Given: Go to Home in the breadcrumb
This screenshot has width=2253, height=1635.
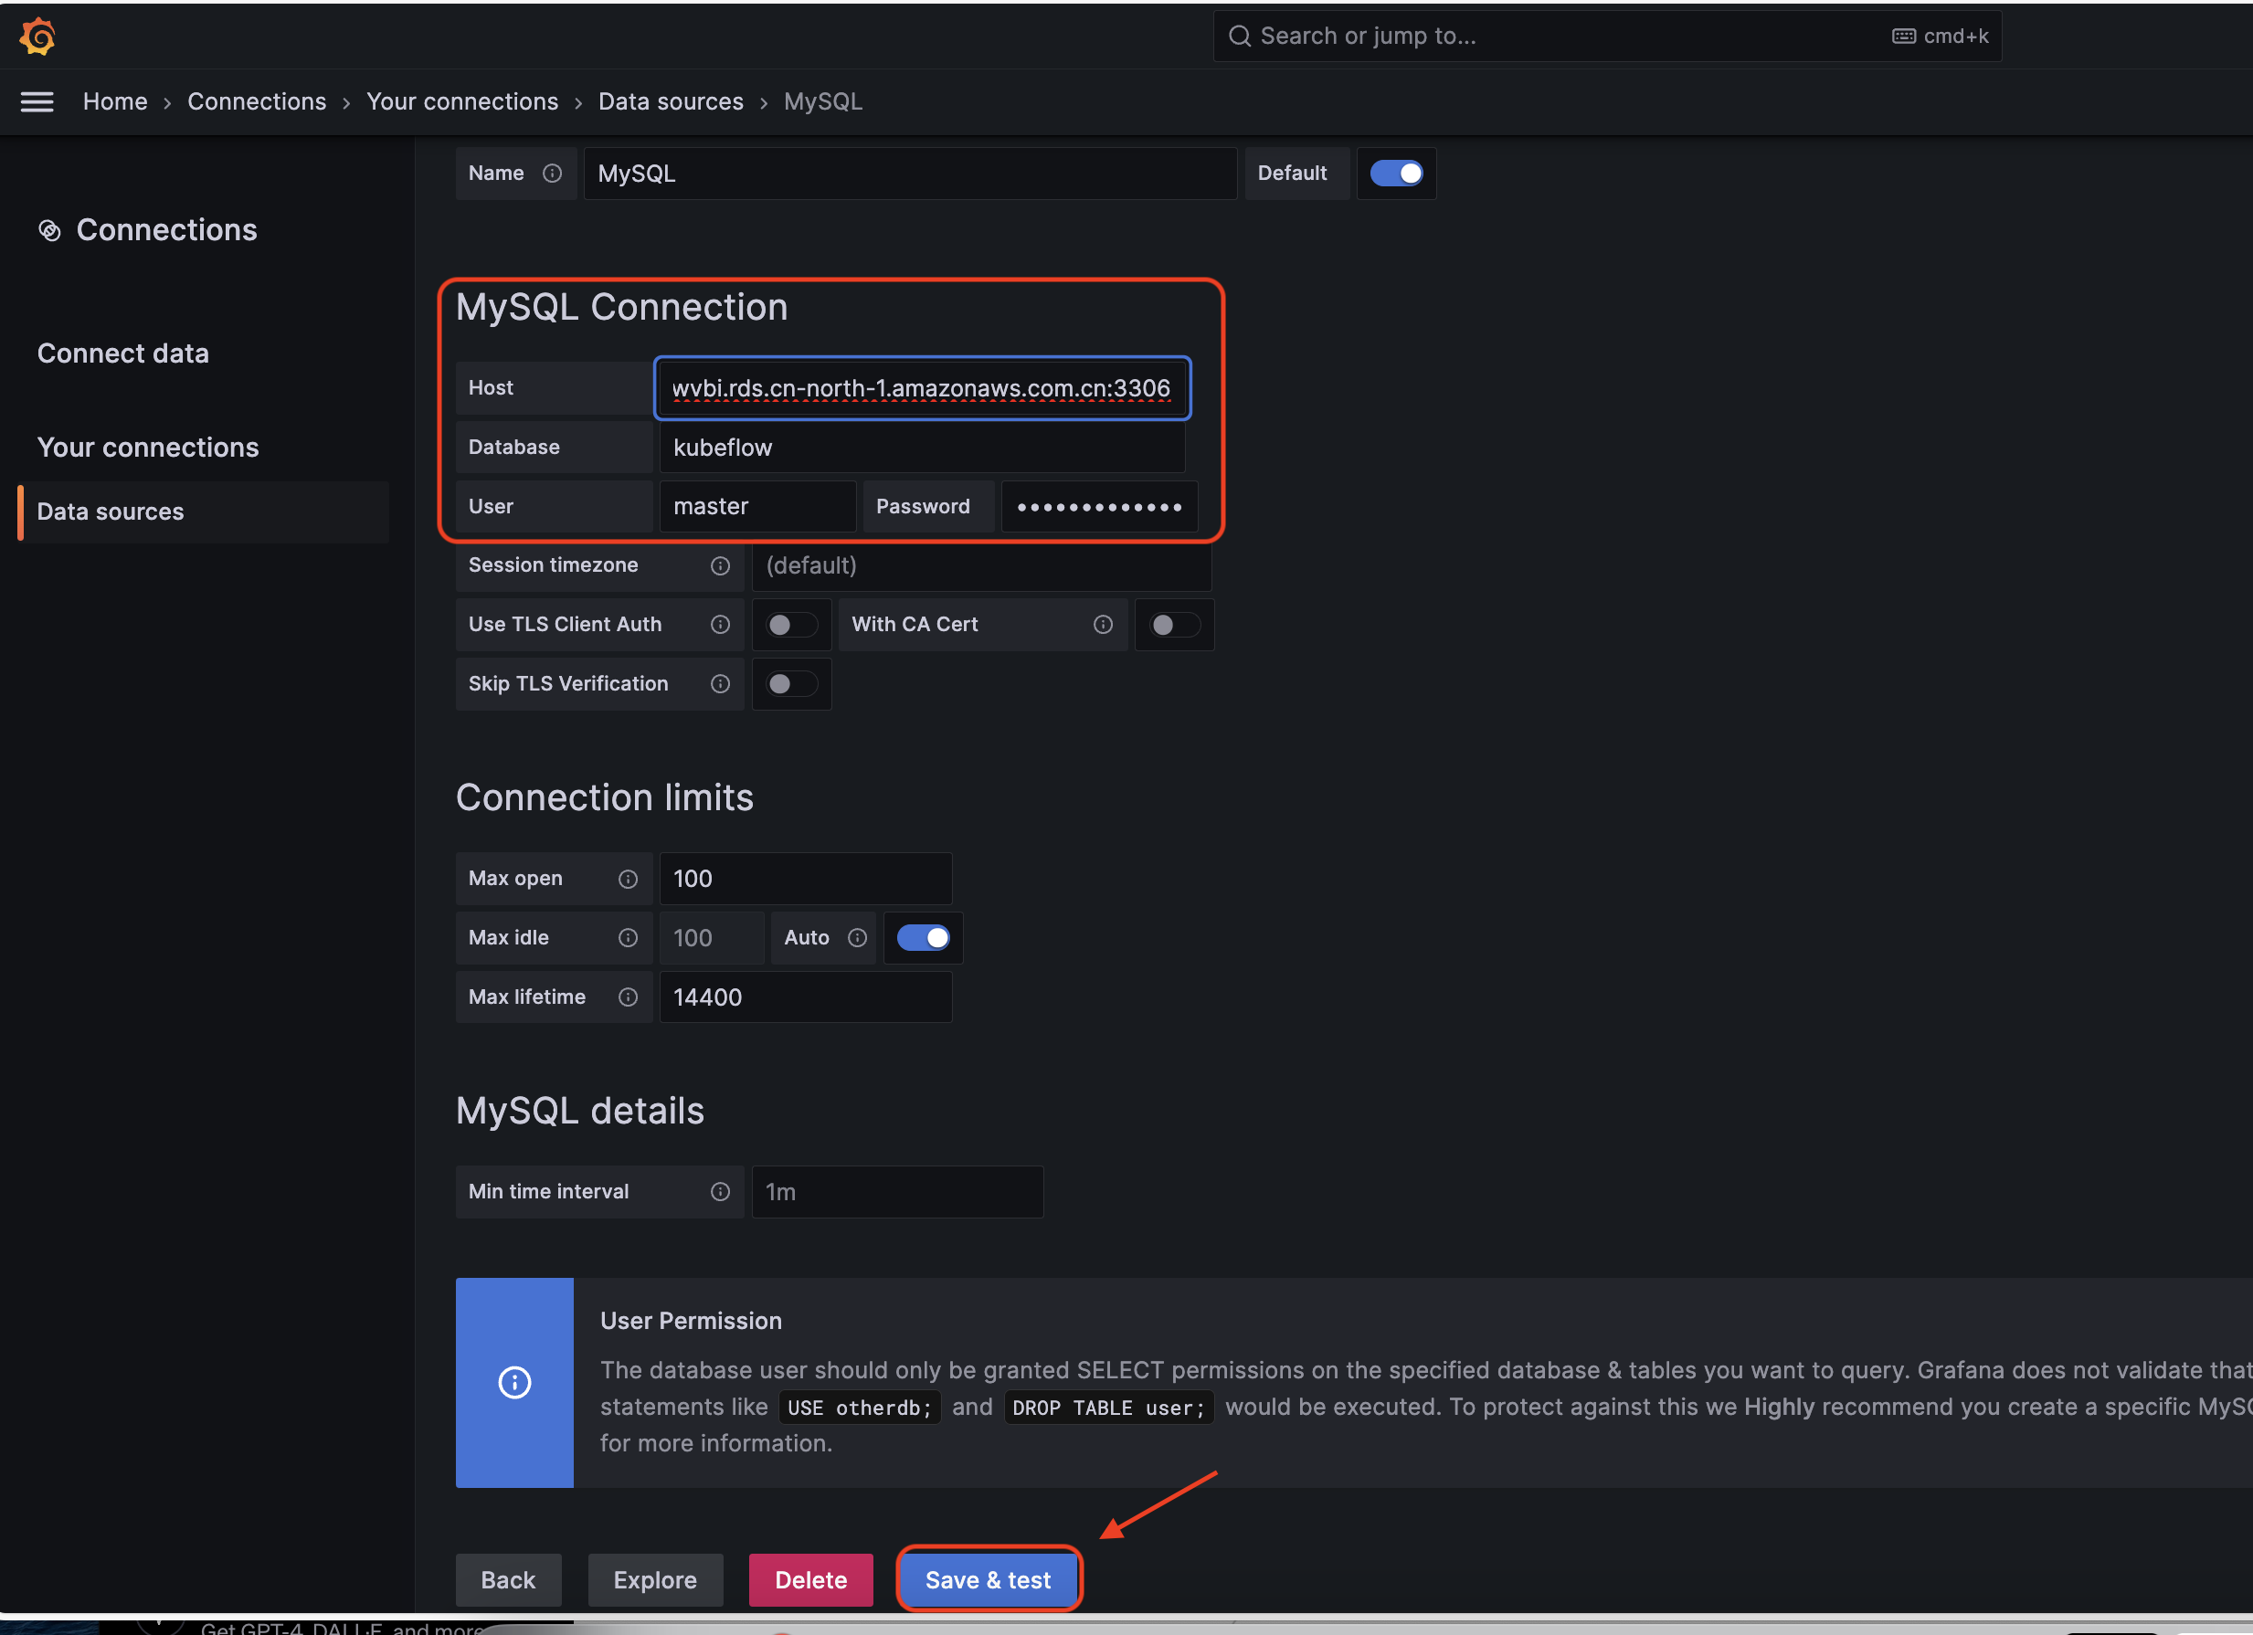Looking at the screenshot, I should [115, 101].
